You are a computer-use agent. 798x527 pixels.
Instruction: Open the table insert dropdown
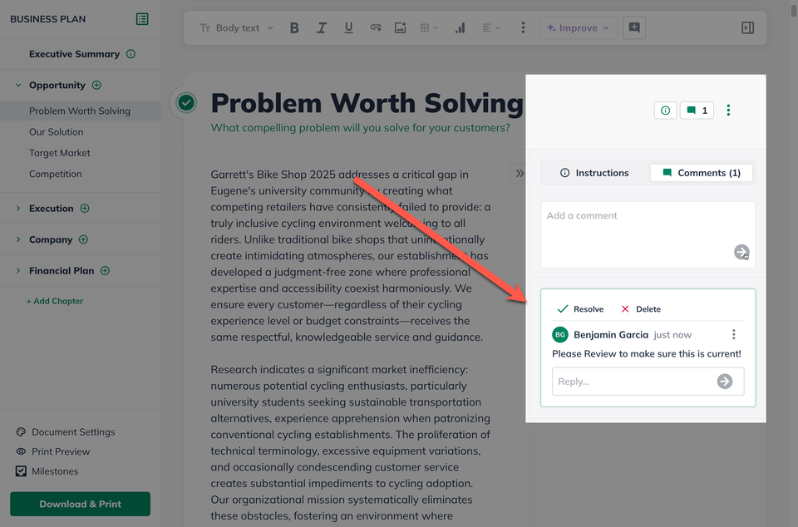pyautogui.click(x=429, y=28)
